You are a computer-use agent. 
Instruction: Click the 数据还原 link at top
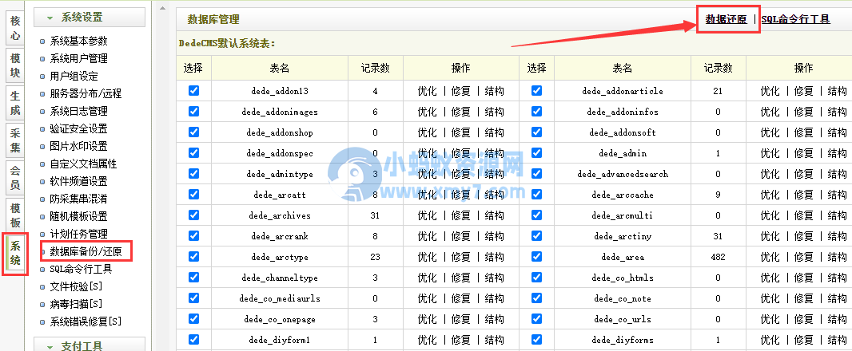pos(727,19)
